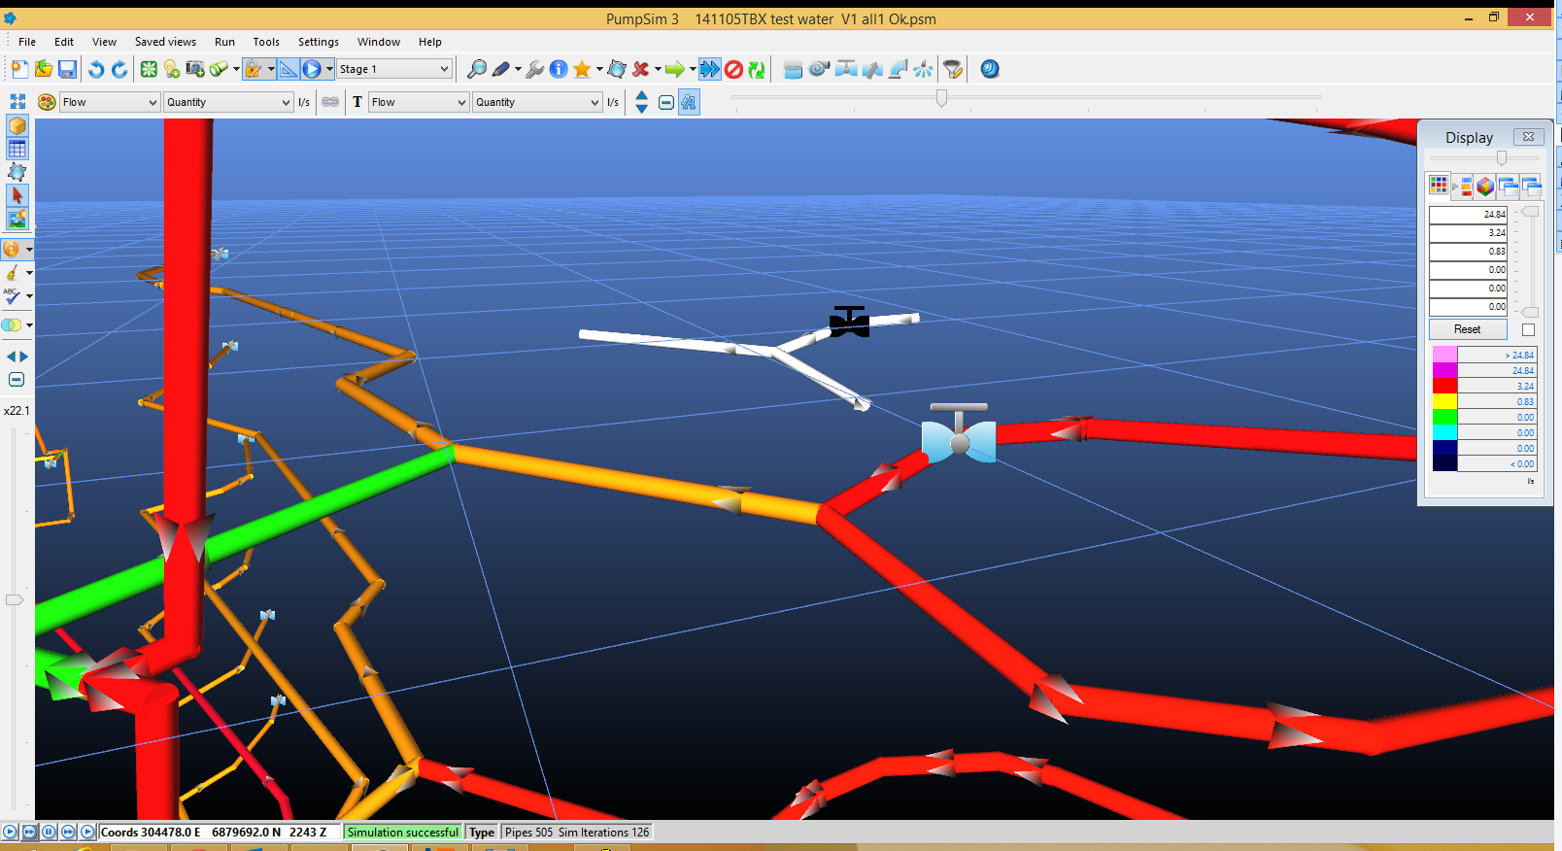Click the red 3.24 legend color swatch
The image size is (1562, 851).
click(1444, 386)
